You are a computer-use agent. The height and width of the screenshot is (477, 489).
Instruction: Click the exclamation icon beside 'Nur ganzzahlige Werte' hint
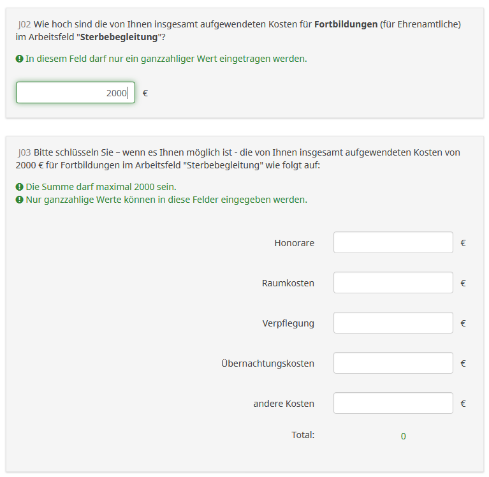point(20,200)
